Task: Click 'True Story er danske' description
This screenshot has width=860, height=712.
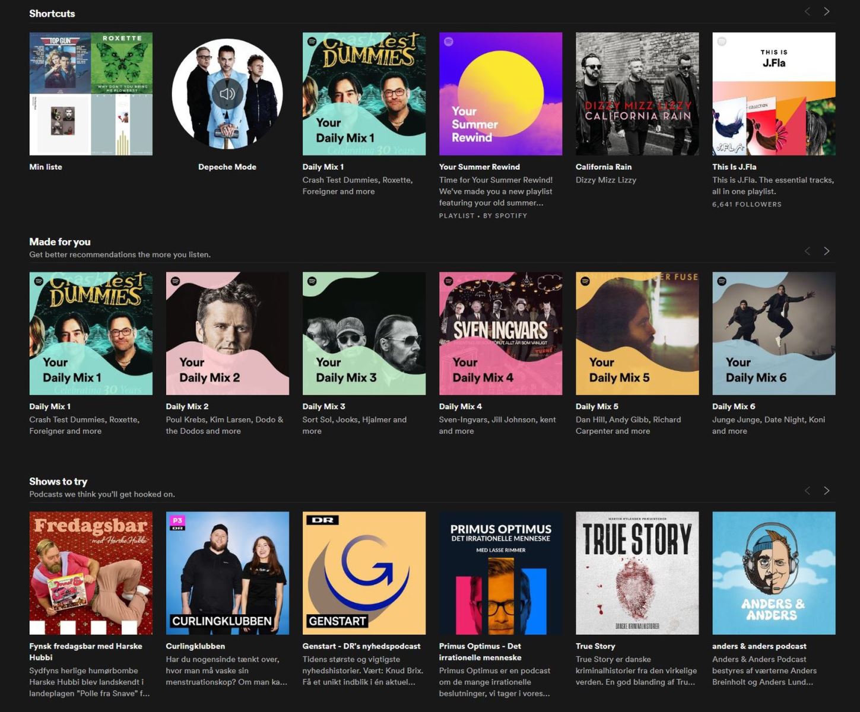Action: coord(636,670)
